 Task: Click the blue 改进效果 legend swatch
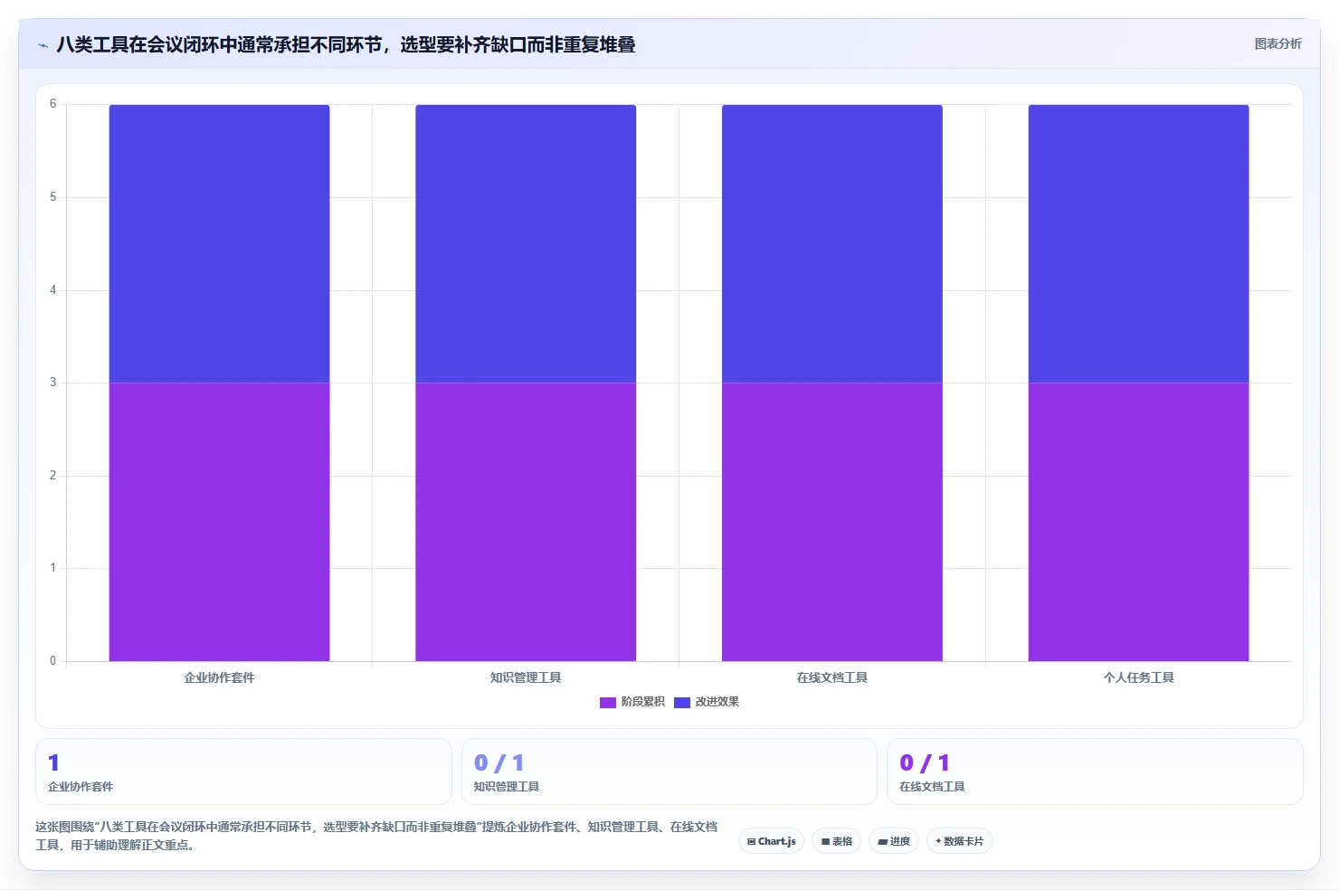682,702
